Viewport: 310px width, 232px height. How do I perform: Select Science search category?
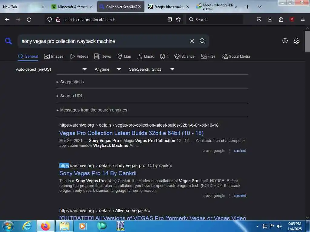point(184,56)
